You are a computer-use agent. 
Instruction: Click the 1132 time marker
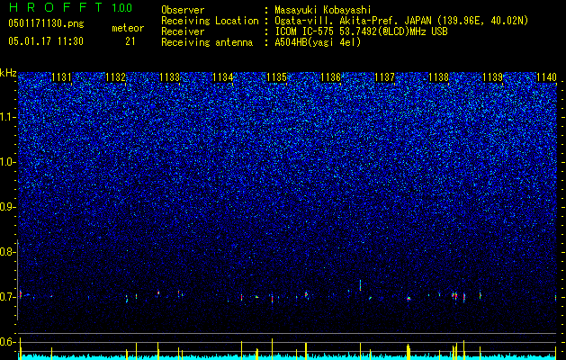115,77
